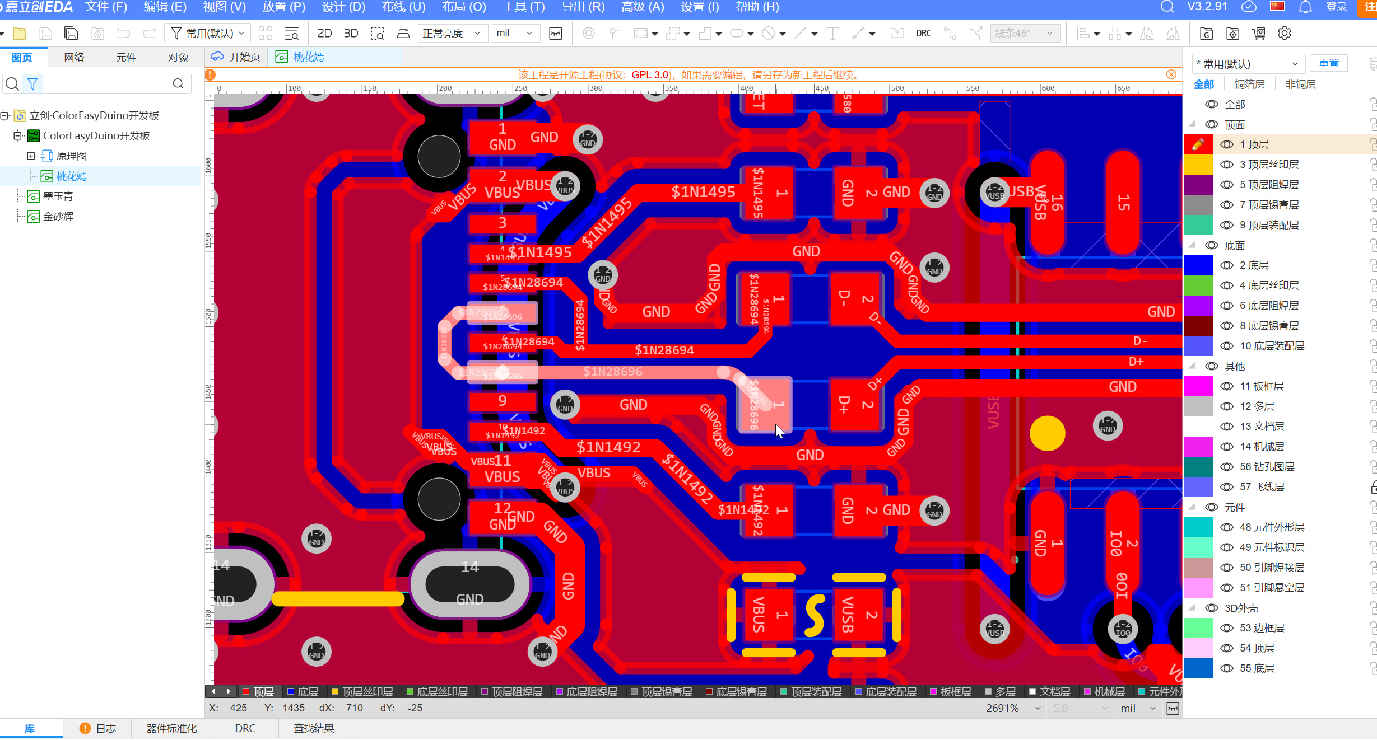Click the 重置 button
1377x740 pixels.
tap(1328, 63)
